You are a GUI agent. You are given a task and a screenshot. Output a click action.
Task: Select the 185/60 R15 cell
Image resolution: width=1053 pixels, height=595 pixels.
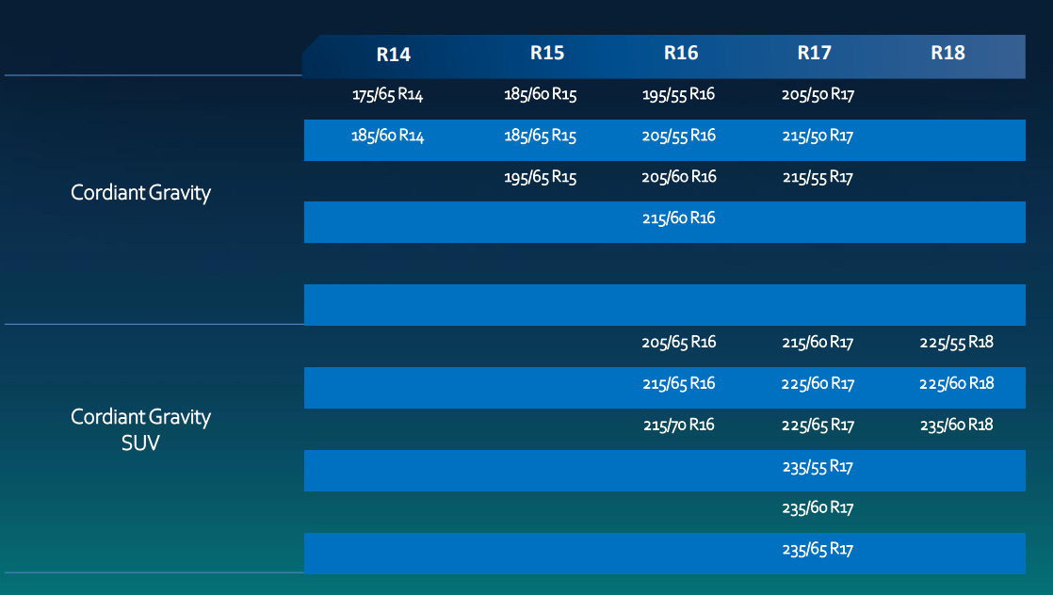point(541,95)
